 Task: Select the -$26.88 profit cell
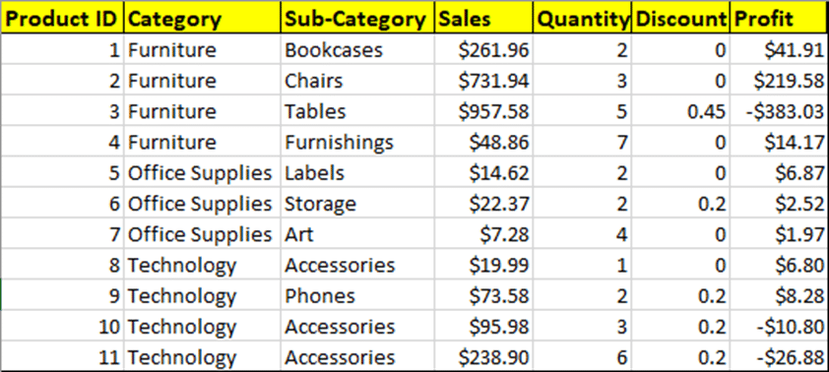coord(779,358)
